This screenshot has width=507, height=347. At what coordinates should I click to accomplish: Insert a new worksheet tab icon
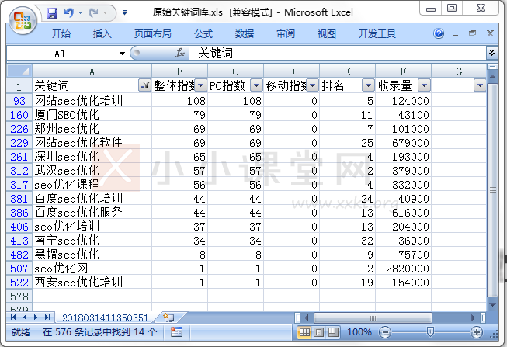(168, 318)
